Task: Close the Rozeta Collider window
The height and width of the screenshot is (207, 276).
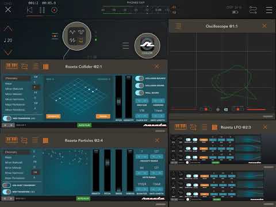Action: click(x=156, y=67)
